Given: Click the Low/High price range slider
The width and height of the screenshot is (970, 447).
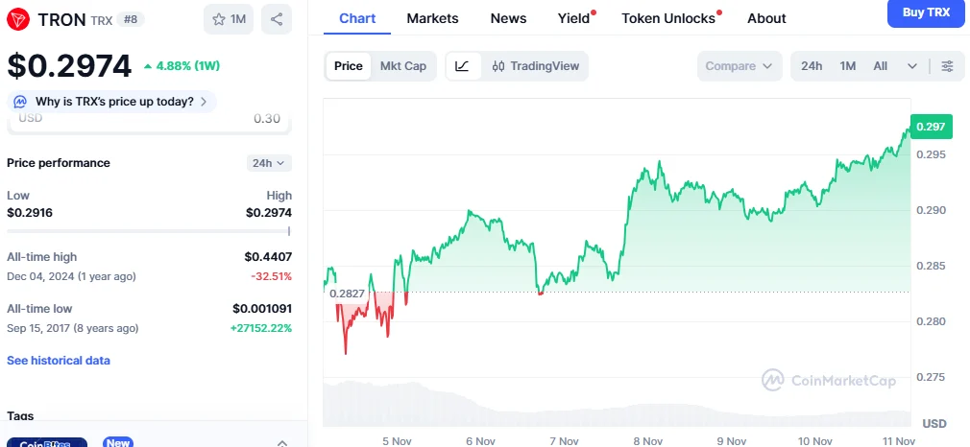Looking at the screenshot, I should click(x=149, y=231).
